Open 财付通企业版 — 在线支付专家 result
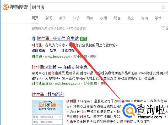 [x=60, y=67]
